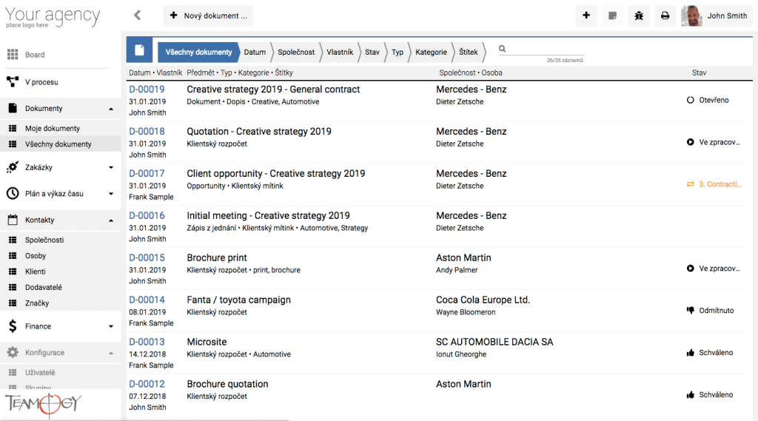Image resolution: width=758 pixels, height=421 pixels.
Task: Click the Your agency logo placeholder
Action: click(x=53, y=17)
